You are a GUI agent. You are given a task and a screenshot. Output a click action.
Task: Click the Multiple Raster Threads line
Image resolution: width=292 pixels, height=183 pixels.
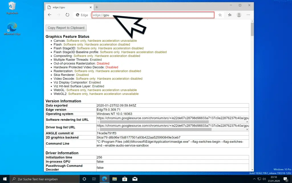coord(78,60)
